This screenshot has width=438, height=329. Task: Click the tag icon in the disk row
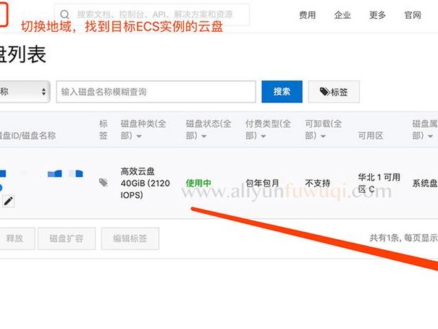coord(104,183)
